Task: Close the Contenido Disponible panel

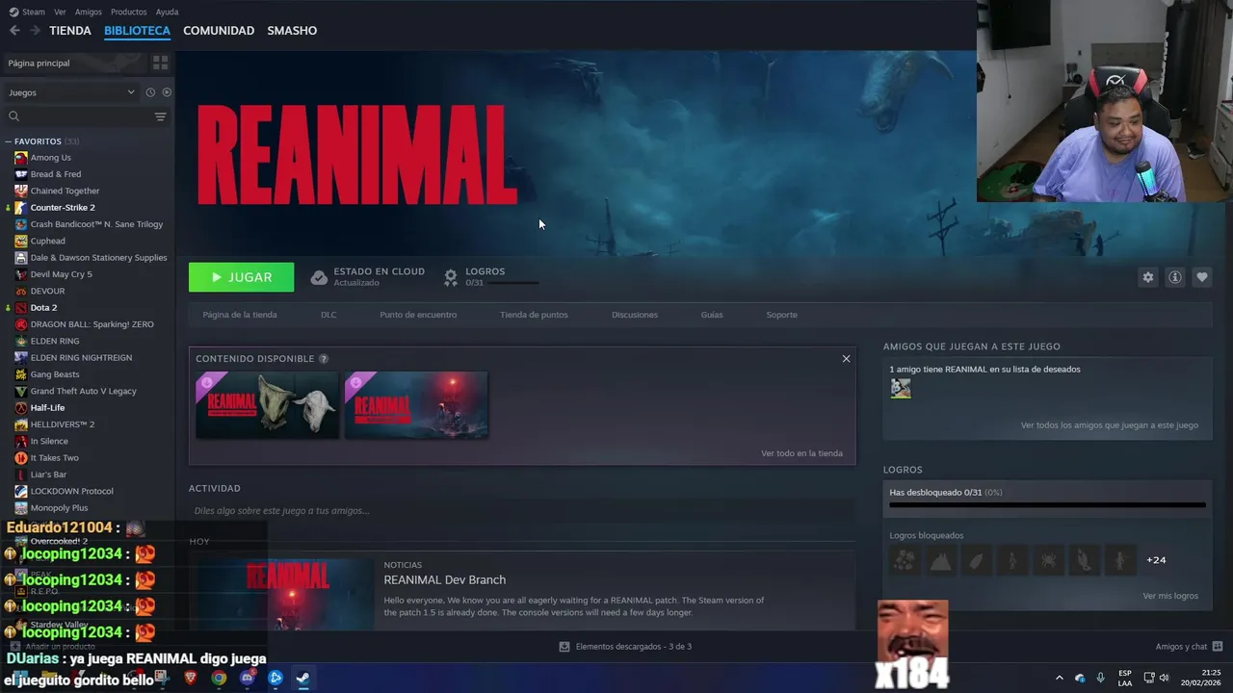Action: click(846, 359)
